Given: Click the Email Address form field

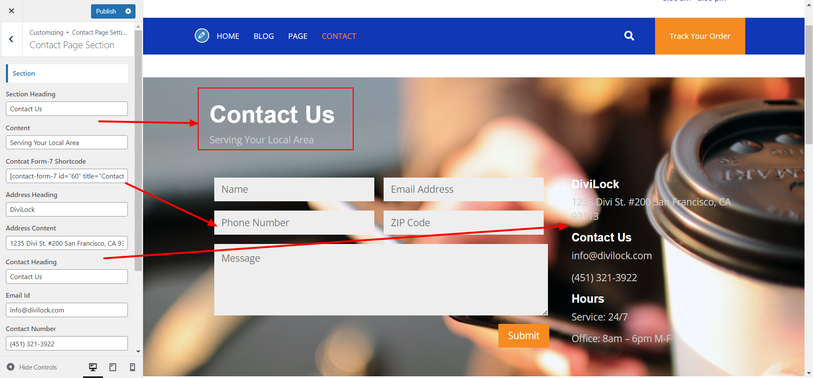Looking at the screenshot, I should [464, 189].
